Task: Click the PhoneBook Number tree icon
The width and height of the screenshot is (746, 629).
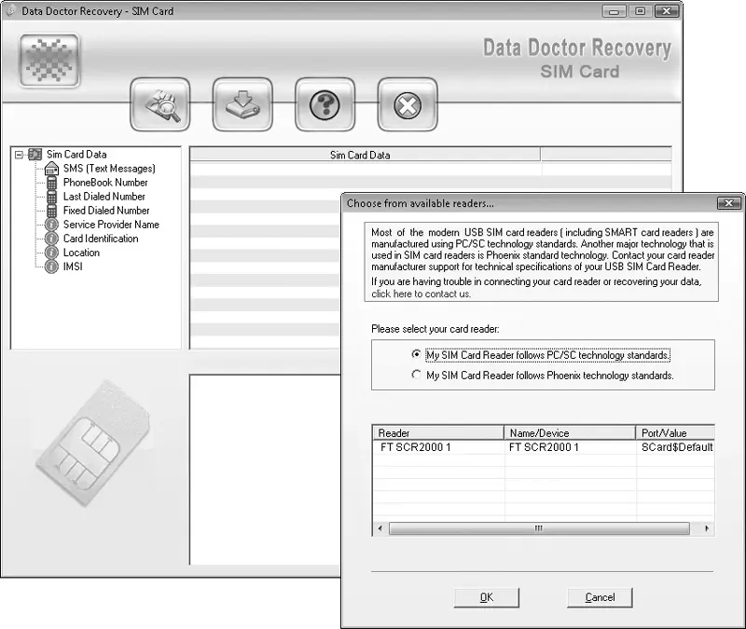Action: click(52, 183)
